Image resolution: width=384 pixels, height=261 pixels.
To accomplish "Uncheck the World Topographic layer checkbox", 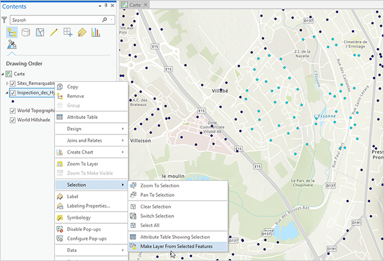I will [x=13, y=111].
